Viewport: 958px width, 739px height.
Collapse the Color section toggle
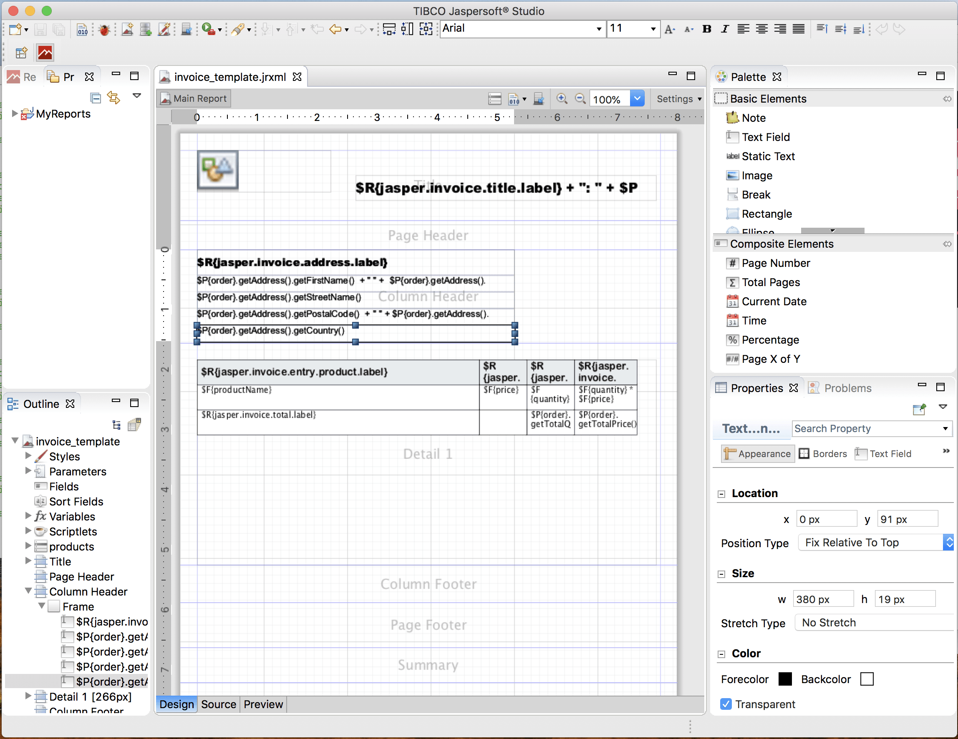coord(721,654)
